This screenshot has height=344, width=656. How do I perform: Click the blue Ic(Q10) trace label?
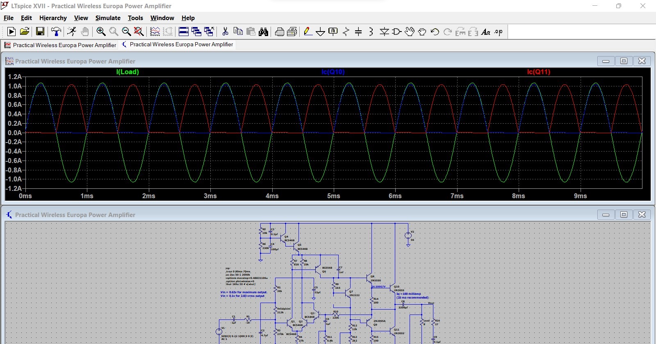[x=333, y=72]
